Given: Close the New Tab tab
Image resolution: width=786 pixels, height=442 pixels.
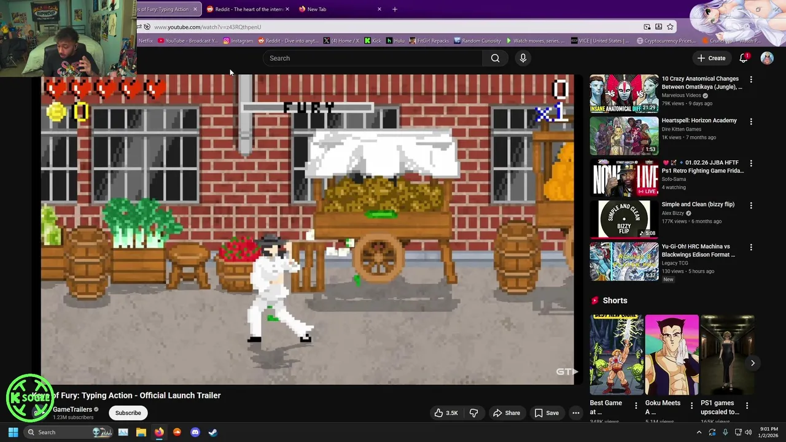Looking at the screenshot, I should click(379, 9).
